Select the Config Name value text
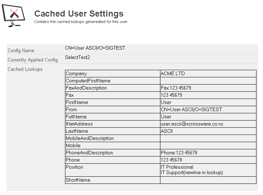This screenshot has width=263, height=195. point(95,48)
